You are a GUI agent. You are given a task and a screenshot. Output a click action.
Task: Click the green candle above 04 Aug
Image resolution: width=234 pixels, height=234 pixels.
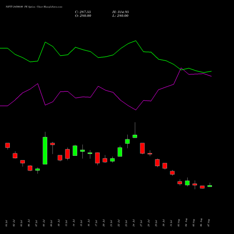pyautogui.click(x=187, y=183)
